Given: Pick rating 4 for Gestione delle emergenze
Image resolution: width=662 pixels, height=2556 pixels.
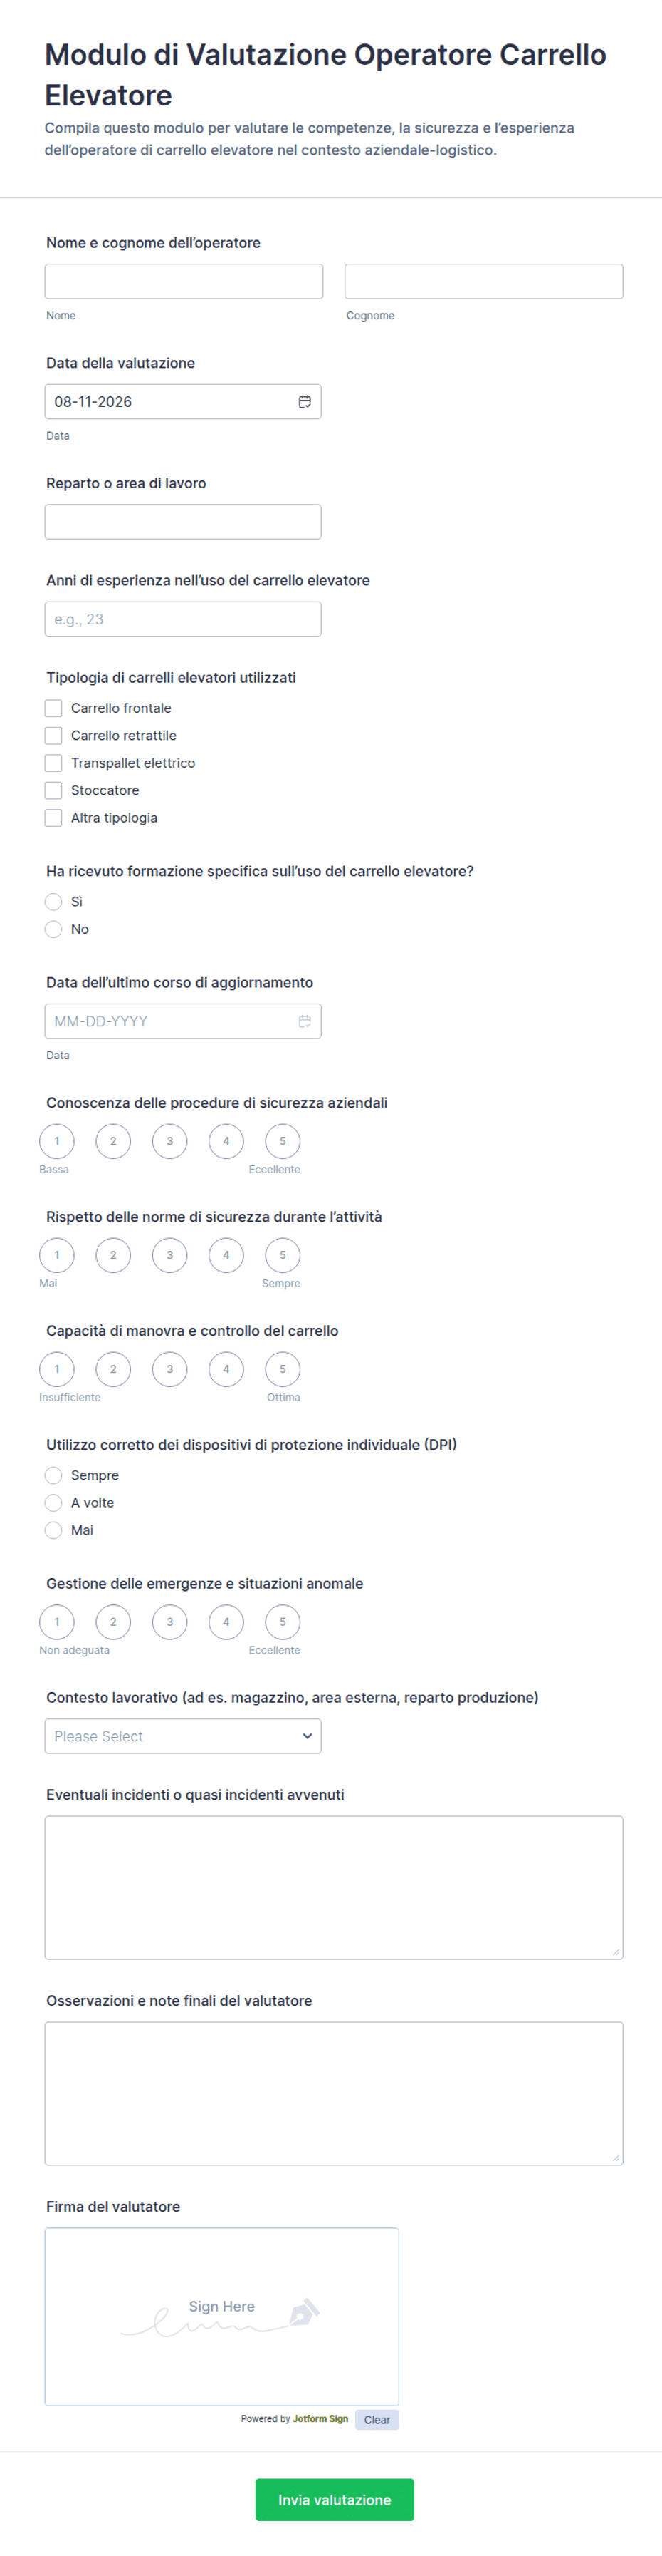Looking at the screenshot, I should coord(226,1622).
